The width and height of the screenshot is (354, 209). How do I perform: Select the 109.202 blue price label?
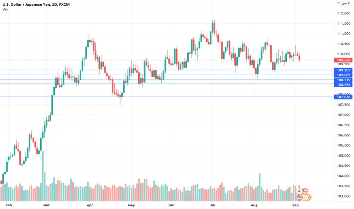point(343,70)
